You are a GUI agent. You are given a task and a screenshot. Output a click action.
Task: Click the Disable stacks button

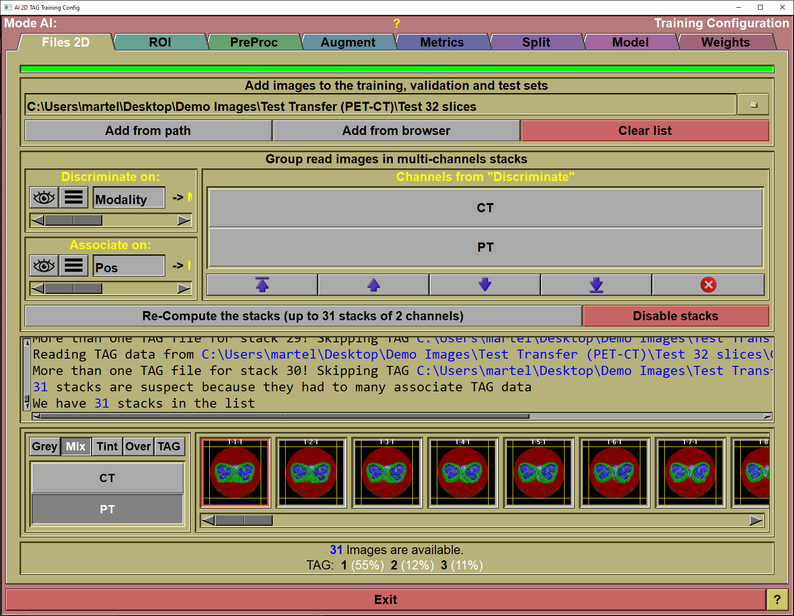tap(675, 316)
